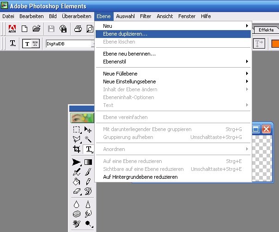The width and height of the screenshot is (279, 232).
Task: Select the Impressionist Brush tool
Action: [88, 191]
